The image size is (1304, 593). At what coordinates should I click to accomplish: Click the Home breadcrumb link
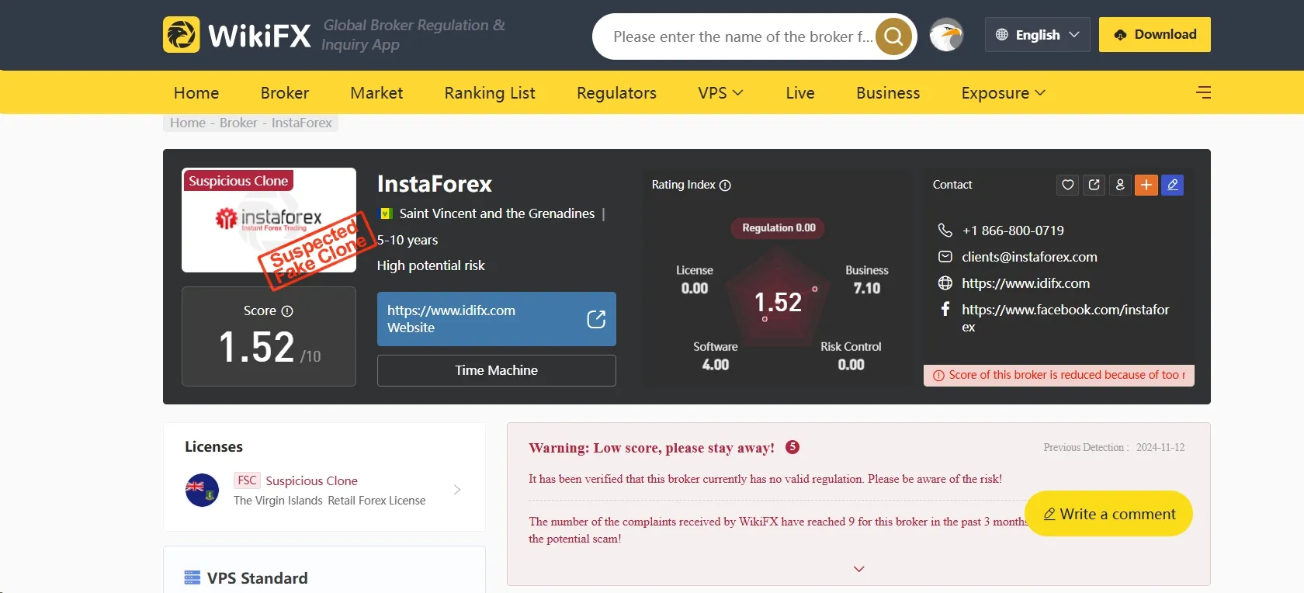click(188, 123)
